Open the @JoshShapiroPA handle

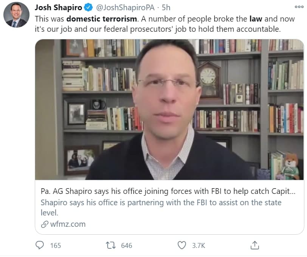pos(125,8)
